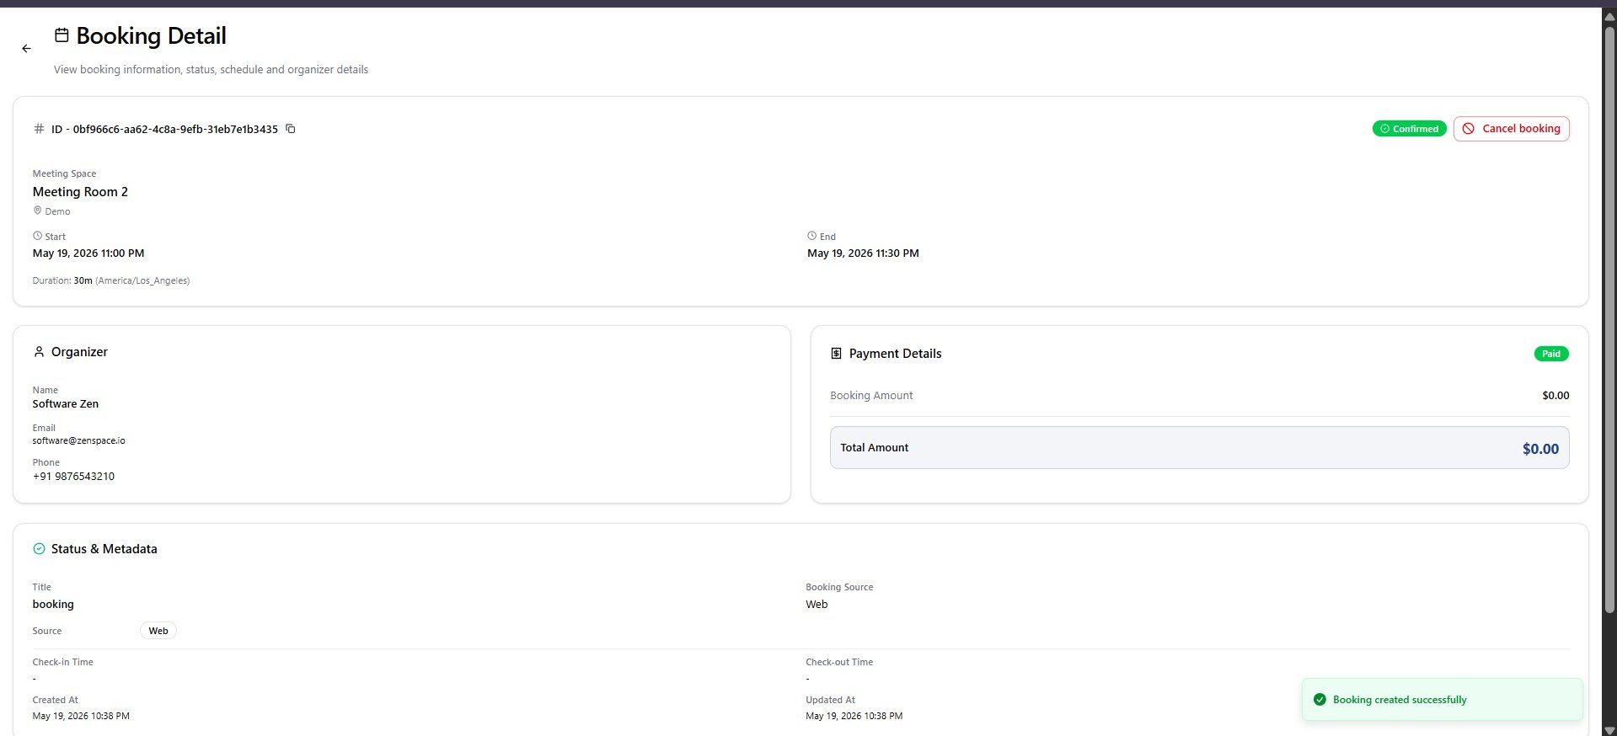
Task: Click the Cancel booking button
Action: [x=1511, y=129]
